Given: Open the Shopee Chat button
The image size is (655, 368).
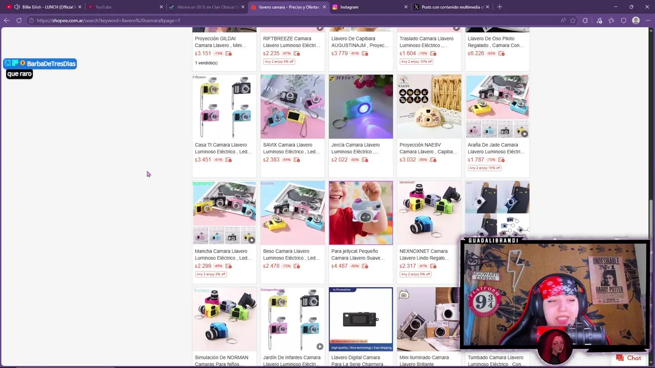Looking at the screenshot, I should coord(629,358).
